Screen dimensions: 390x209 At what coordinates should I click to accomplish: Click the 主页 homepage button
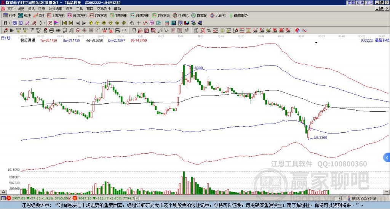point(369,3)
